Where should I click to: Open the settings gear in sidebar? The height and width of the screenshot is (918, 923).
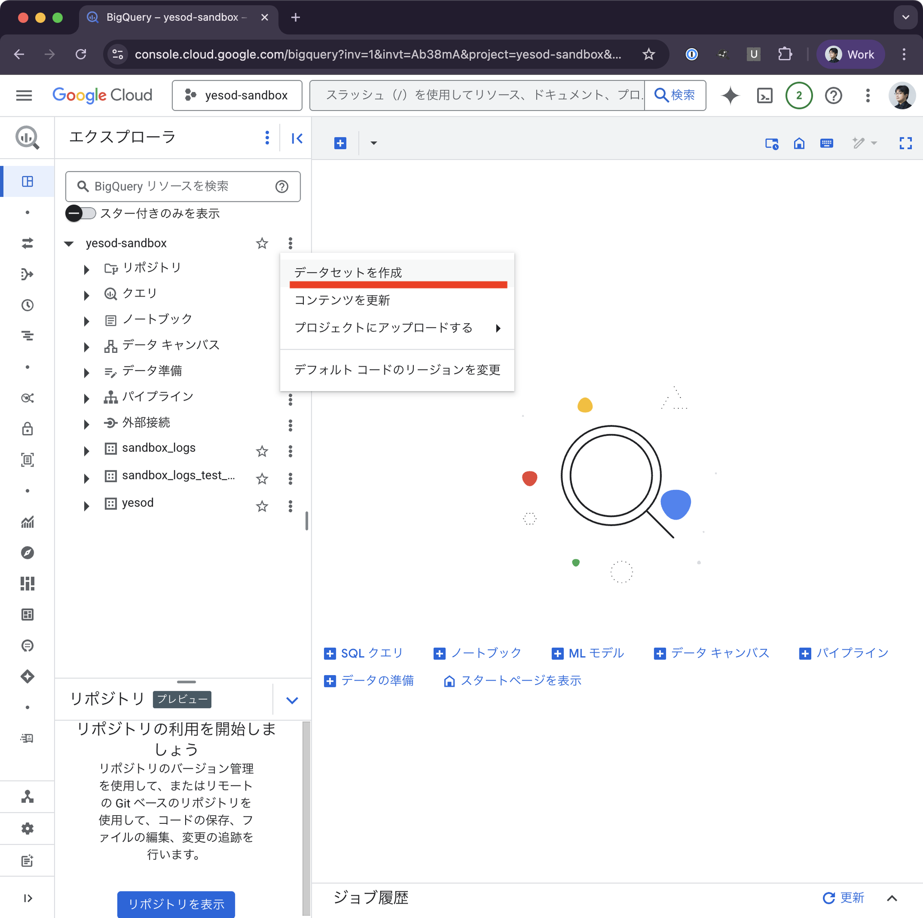tap(27, 828)
